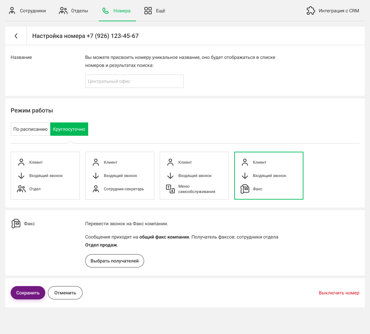Click the Отменить button
Viewport: 370px width, 334px height.
[x=65, y=293]
